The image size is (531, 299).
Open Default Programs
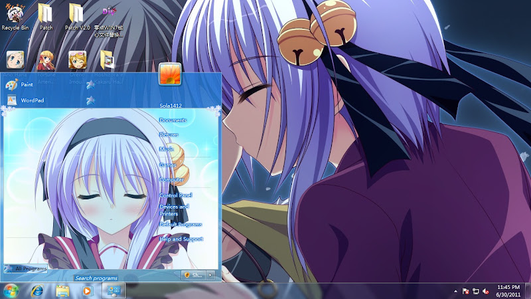[x=181, y=225]
